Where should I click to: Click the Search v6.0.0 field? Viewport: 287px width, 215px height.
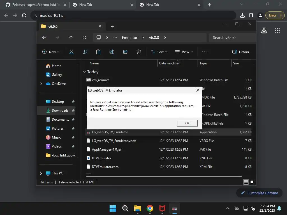click(x=232, y=38)
